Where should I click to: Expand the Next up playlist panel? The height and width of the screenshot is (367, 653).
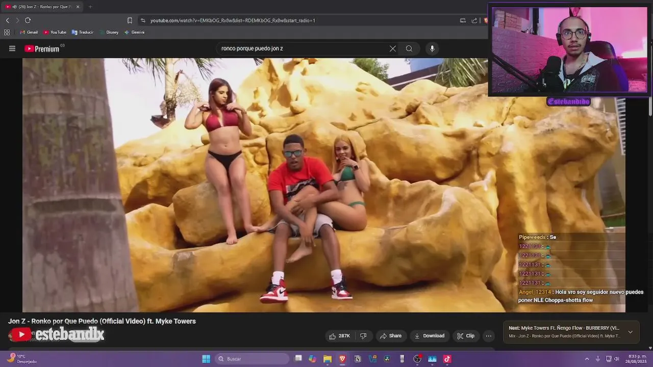631,332
